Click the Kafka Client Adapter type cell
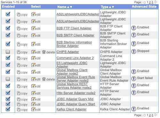Viewport: 160px width, 118px height. pos(115,109)
